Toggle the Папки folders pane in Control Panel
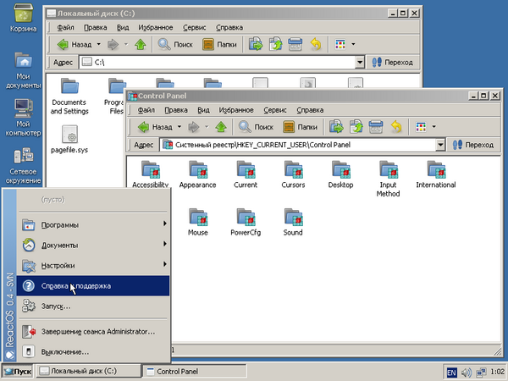508x381 pixels. point(298,127)
